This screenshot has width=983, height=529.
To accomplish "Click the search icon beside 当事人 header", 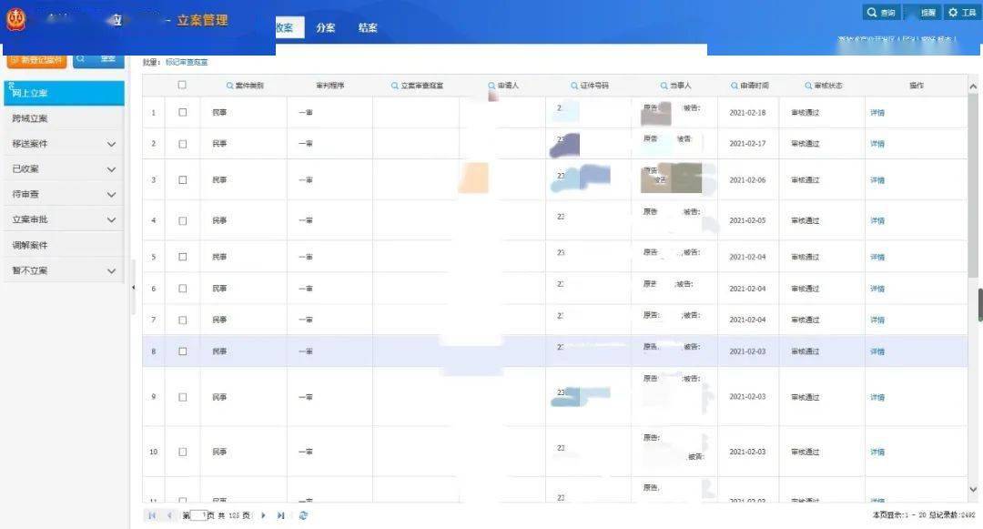I will pos(664,86).
